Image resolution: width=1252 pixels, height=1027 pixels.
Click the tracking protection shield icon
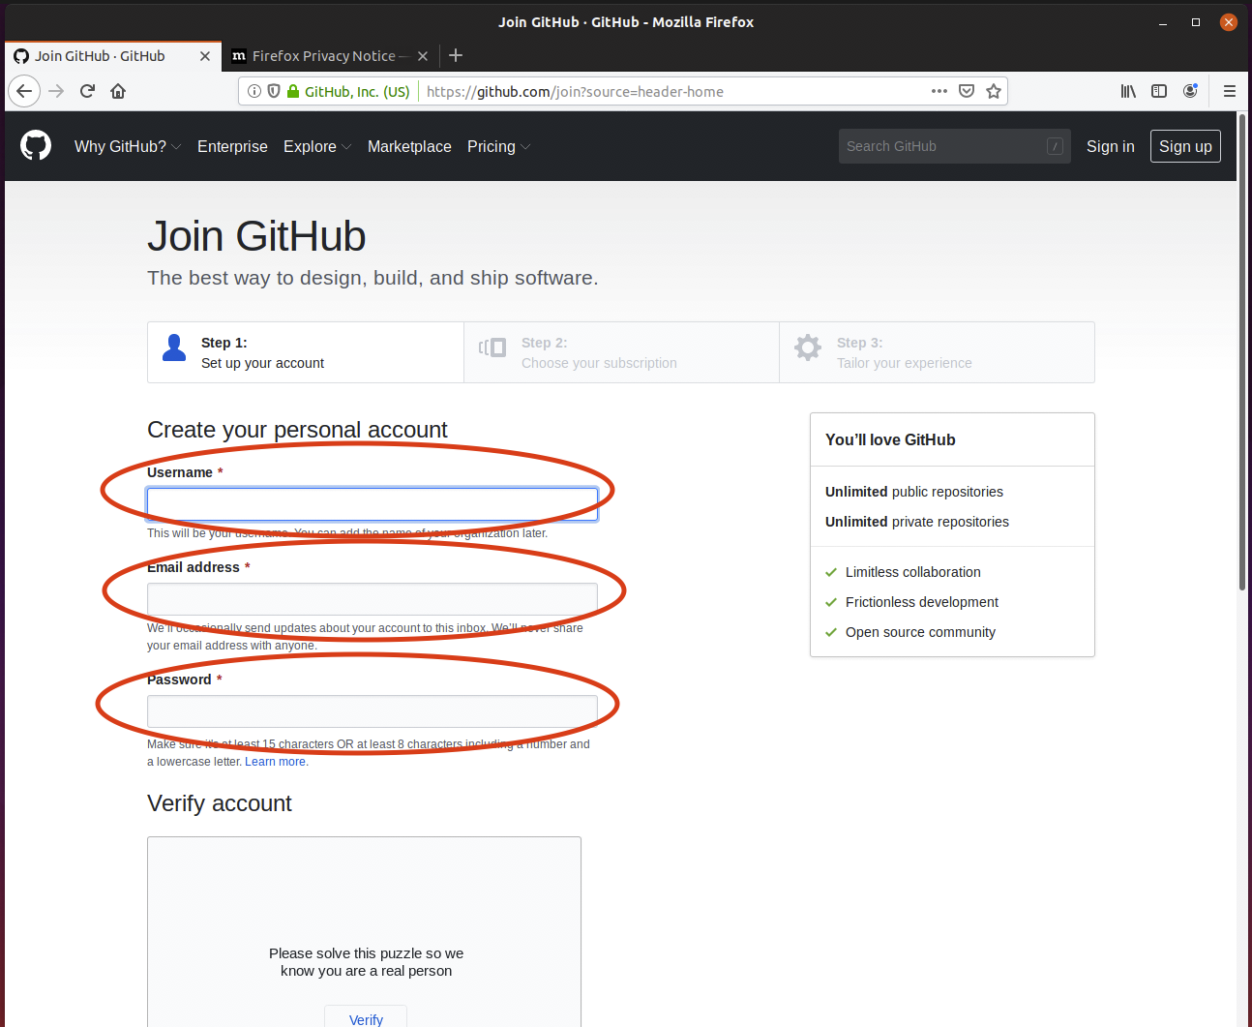[x=274, y=91]
